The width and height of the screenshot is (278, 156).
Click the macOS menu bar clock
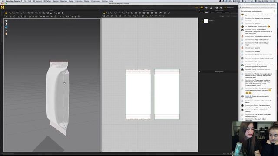coord(263,1)
